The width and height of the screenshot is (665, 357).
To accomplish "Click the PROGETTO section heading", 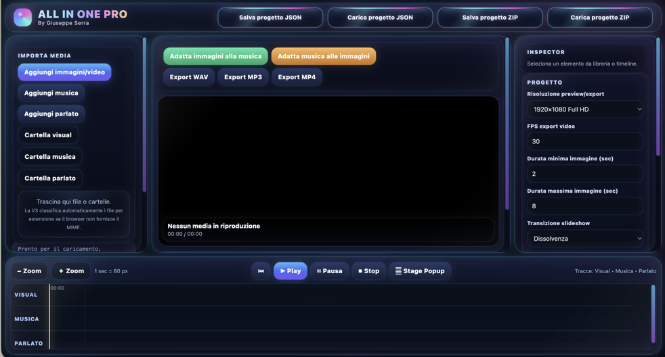I will tap(544, 82).
